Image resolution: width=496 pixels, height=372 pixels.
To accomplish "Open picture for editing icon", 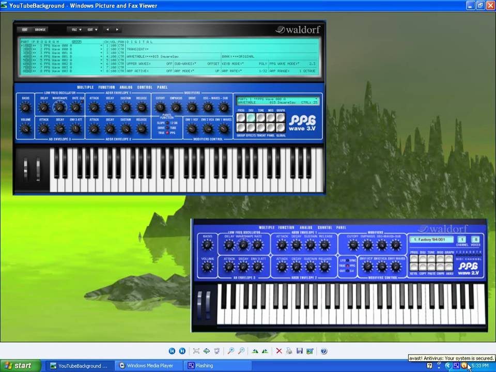I will pos(310,351).
